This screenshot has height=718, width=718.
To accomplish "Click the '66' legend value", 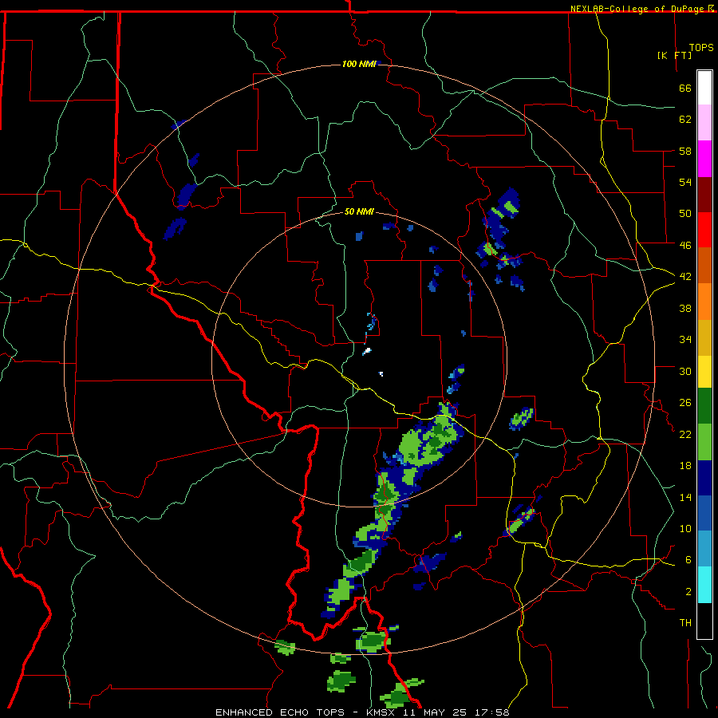I will [x=685, y=88].
